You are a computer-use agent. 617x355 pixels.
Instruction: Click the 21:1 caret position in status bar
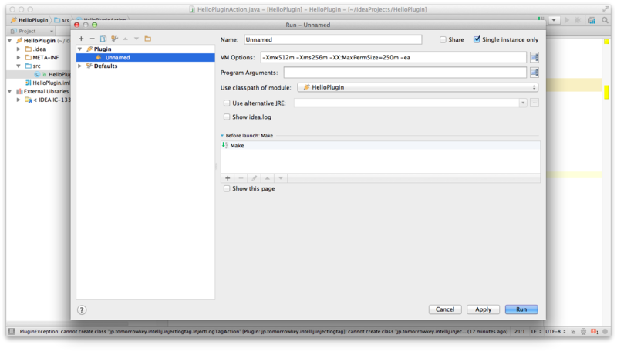pyautogui.click(x=519, y=332)
